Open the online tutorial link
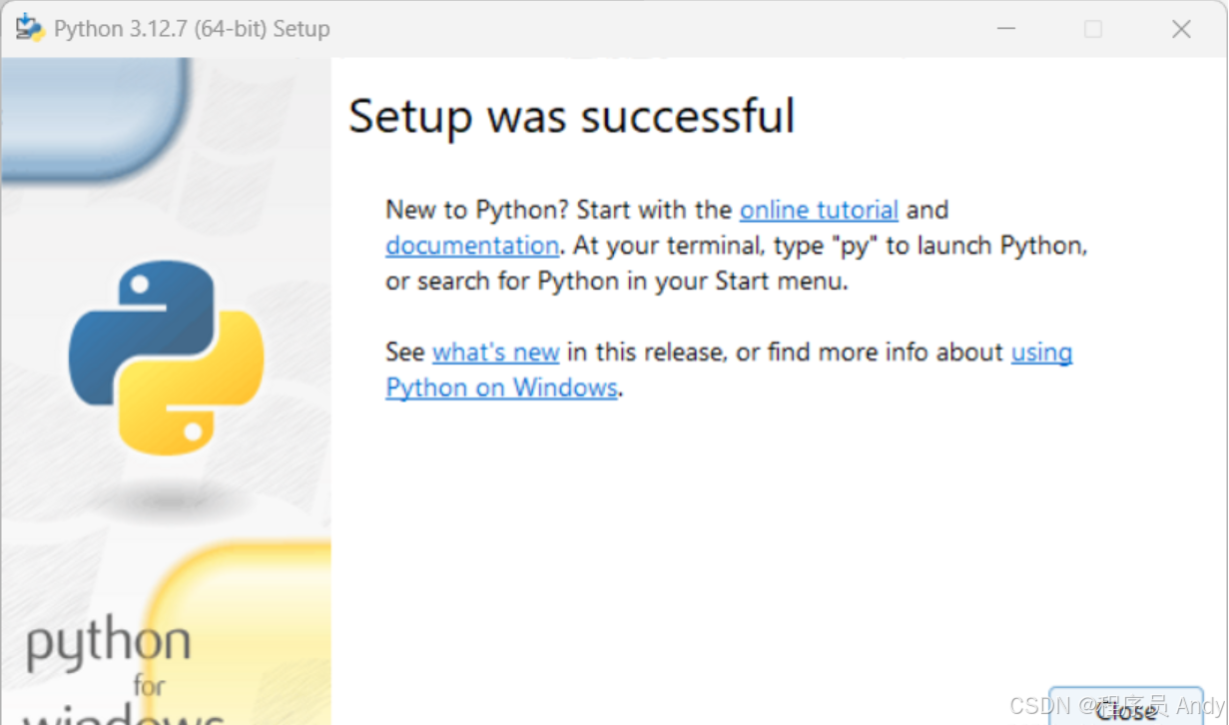 pos(819,211)
